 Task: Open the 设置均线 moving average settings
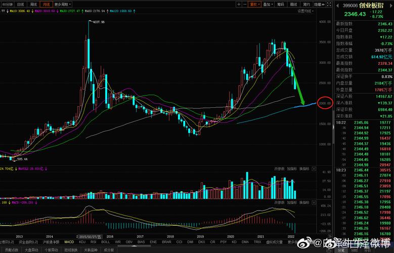(304, 10)
